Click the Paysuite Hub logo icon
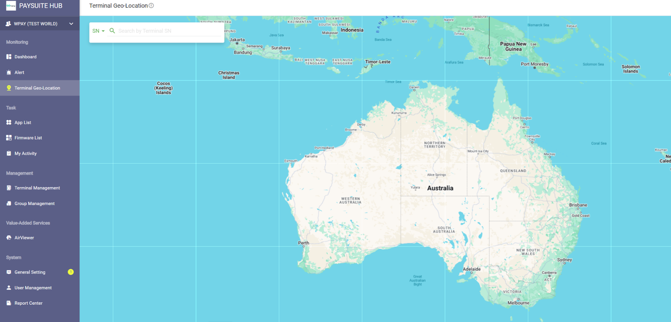The width and height of the screenshot is (671, 322). [x=11, y=5]
